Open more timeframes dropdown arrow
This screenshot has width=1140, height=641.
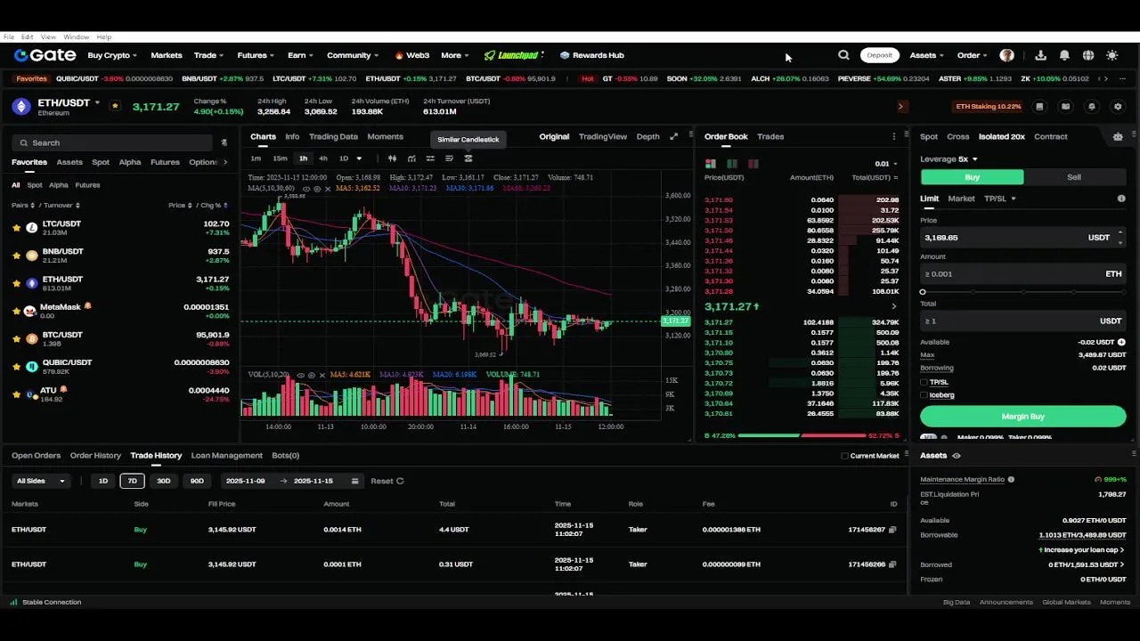coord(359,158)
